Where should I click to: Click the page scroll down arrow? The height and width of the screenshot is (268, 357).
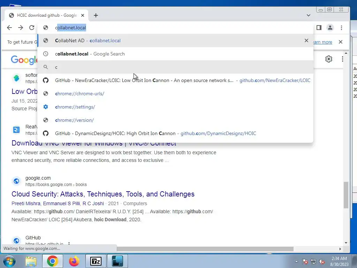[x=346, y=243]
